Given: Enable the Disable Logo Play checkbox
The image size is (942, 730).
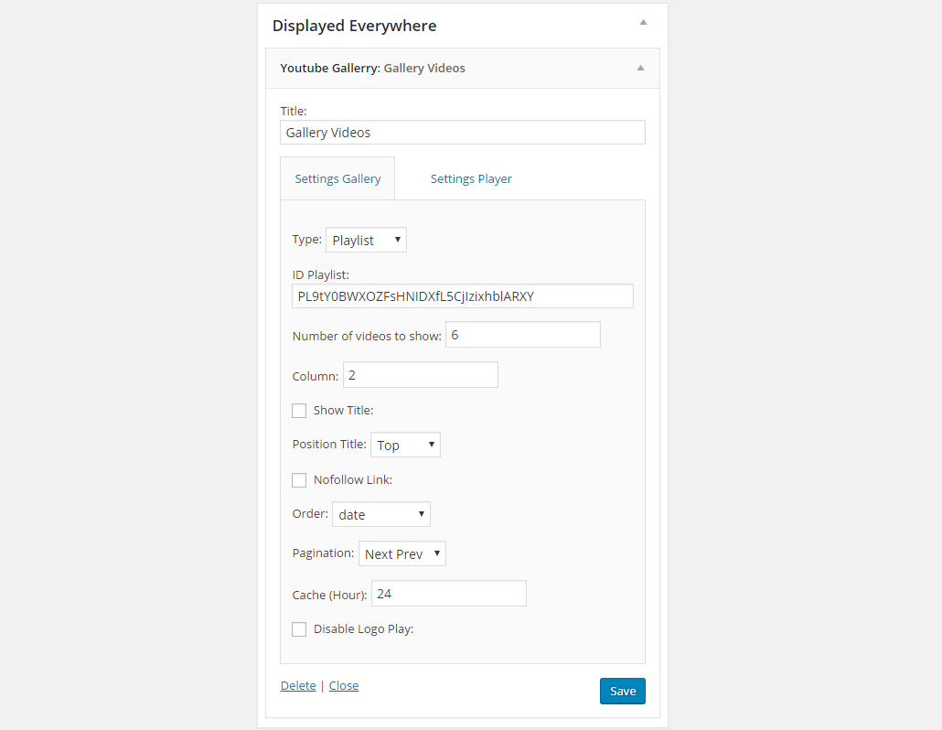Looking at the screenshot, I should coord(299,629).
